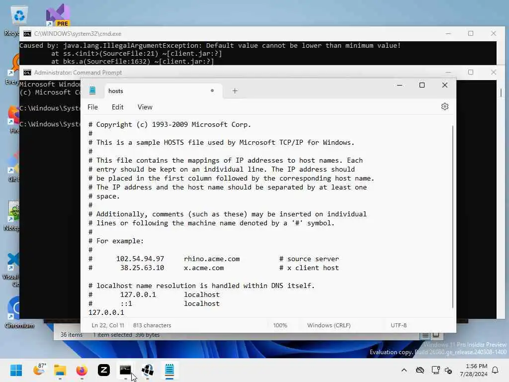Open the Notepad View menu
509x382 pixels.
(x=145, y=107)
